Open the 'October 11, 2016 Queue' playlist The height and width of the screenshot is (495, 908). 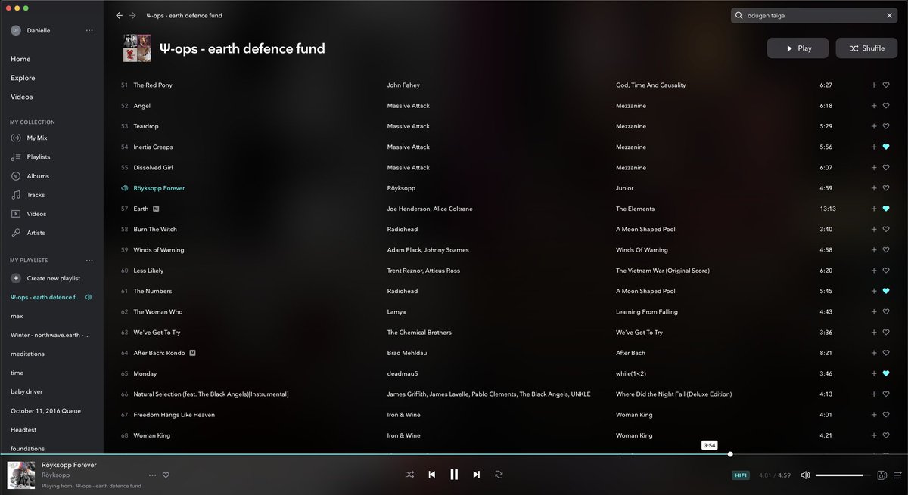point(45,410)
